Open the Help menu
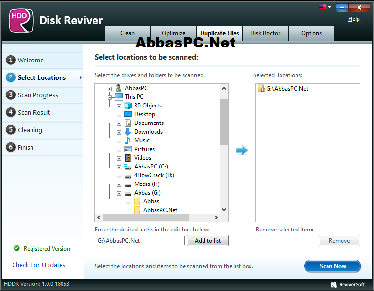Screen dimensions: 374x291 click(354, 19)
